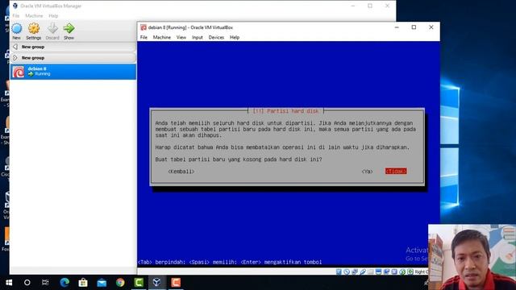
Task: Click the "Harap dicatat bahwa Anda" paragraph
Action: point(282,147)
